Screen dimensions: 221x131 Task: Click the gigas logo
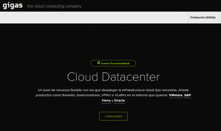point(13,6)
